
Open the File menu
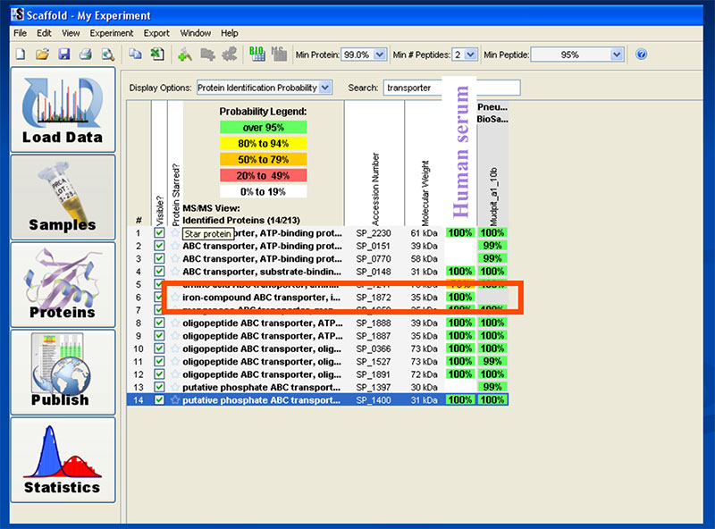pos(20,33)
